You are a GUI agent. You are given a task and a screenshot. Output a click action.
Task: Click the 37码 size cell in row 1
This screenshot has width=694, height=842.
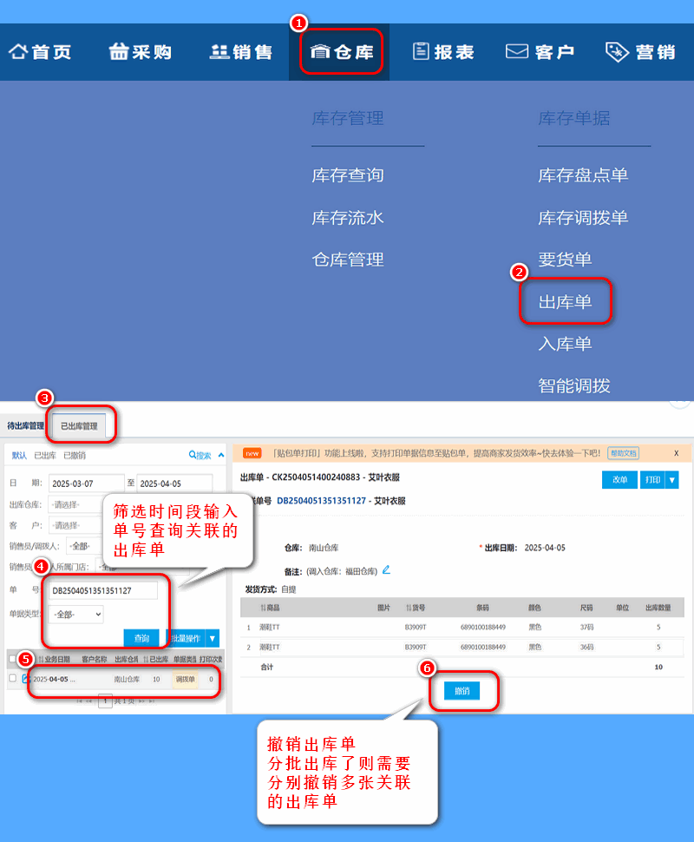[x=586, y=628]
